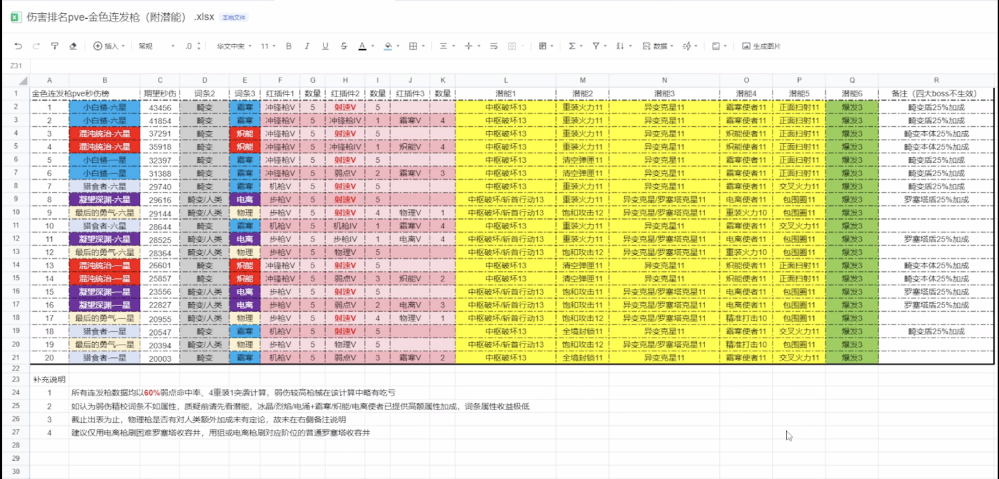Open the 数据 data menu
The height and width of the screenshot is (479, 999).
click(658, 46)
